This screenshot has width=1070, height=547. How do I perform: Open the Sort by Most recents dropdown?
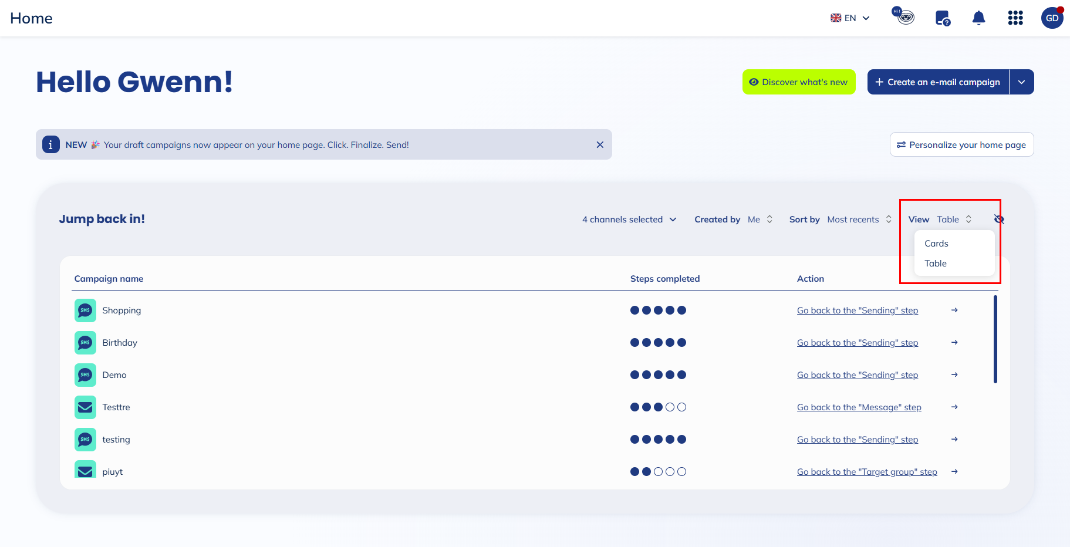(859, 220)
